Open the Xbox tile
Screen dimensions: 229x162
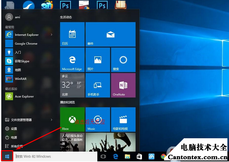pos(72,120)
